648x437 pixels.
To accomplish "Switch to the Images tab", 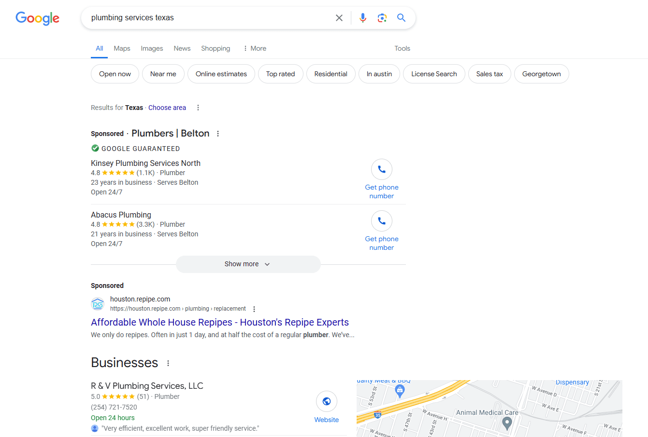I will coord(152,48).
